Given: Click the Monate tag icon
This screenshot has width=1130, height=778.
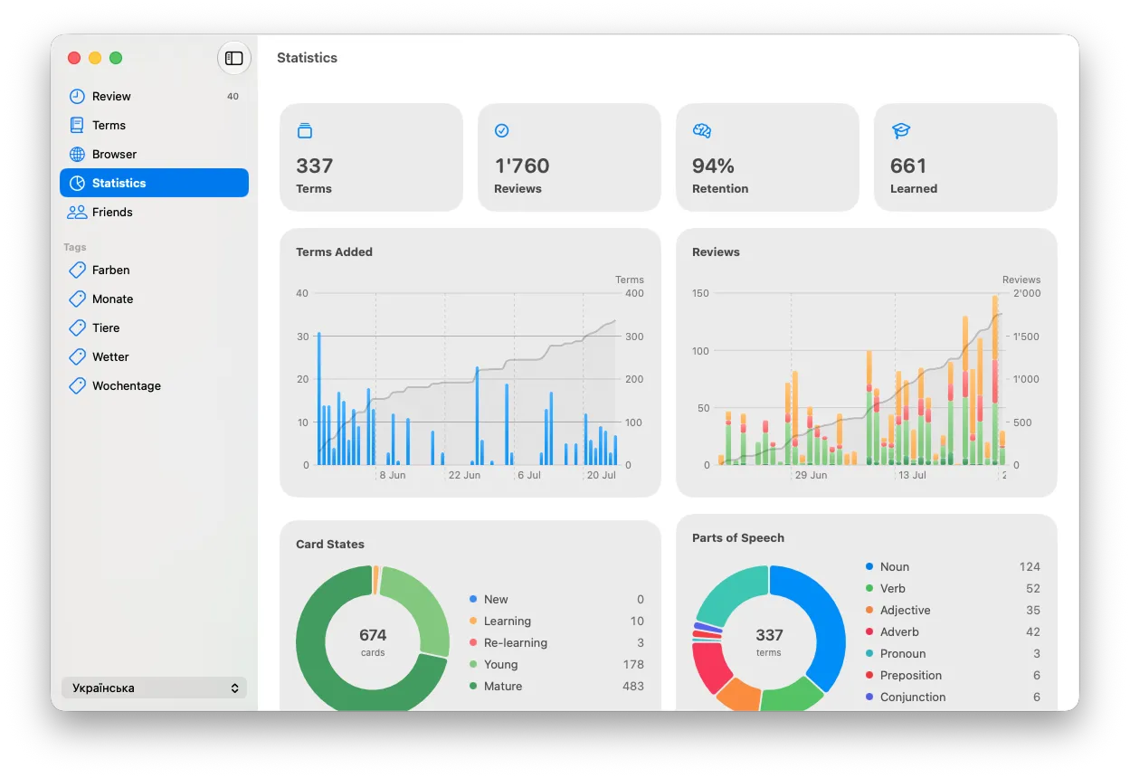Looking at the screenshot, I should 78,299.
